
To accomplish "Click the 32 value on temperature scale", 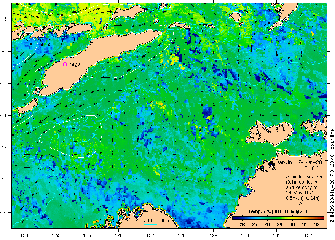I will click(317, 225).
